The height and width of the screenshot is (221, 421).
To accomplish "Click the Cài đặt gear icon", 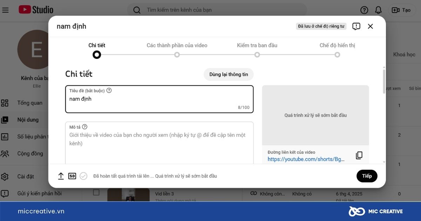I will (x=5, y=176).
